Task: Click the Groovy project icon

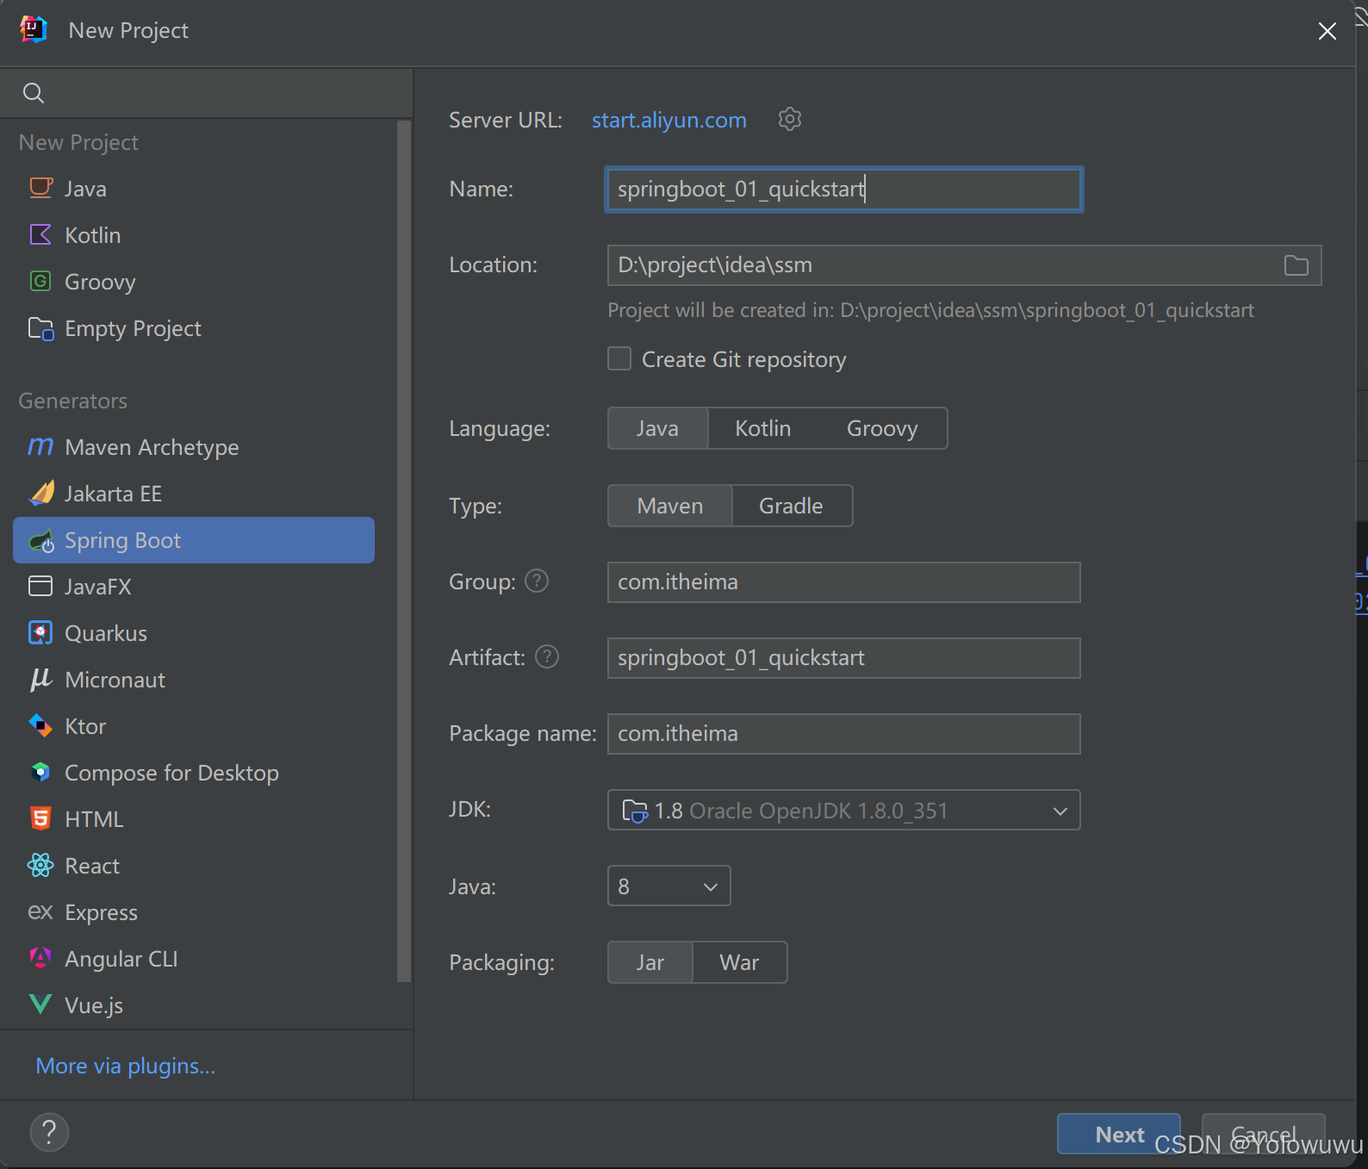Action: pyautogui.click(x=40, y=281)
